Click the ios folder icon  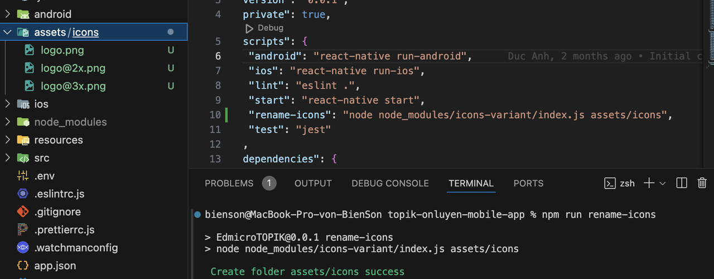[x=23, y=104]
